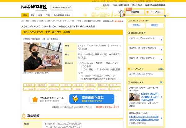Click the 電話済み button
Screen dimensions: 186x128
click(155, 25)
